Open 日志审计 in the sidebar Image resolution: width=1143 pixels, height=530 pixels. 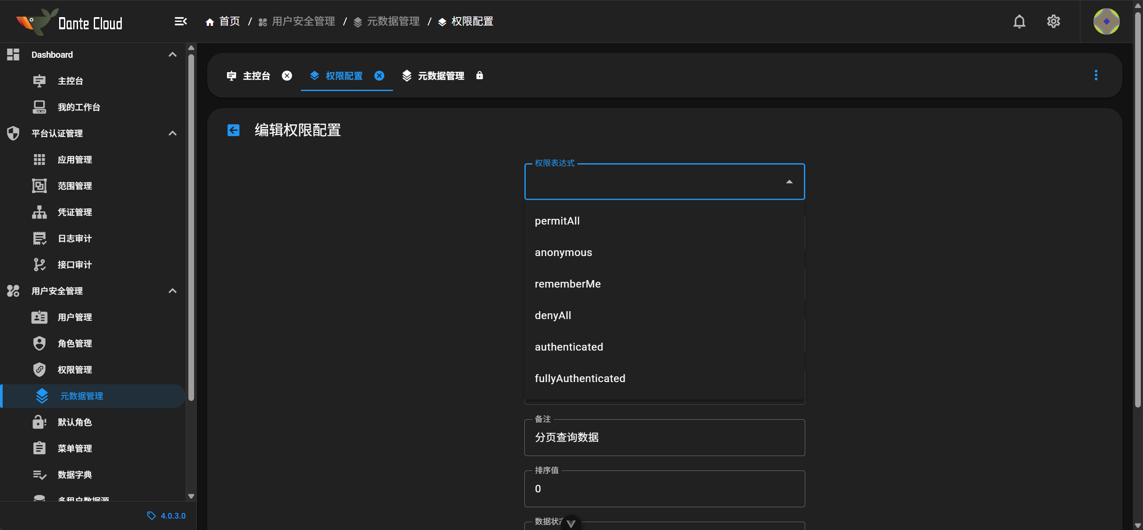pyautogui.click(x=74, y=238)
